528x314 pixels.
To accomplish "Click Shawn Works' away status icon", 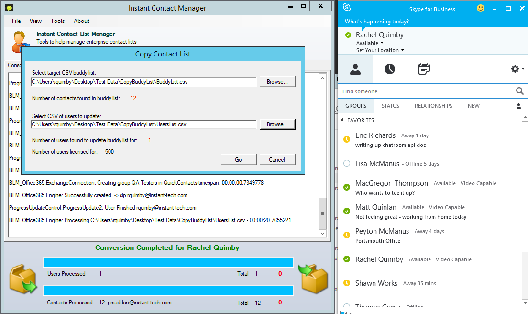I will click(x=346, y=283).
